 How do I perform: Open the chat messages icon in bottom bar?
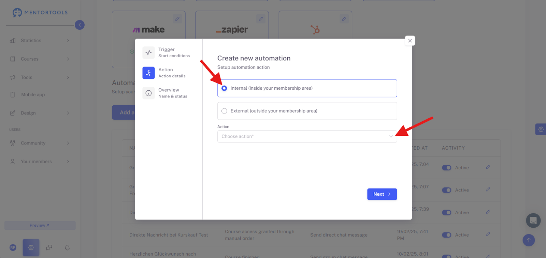pos(49,247)
